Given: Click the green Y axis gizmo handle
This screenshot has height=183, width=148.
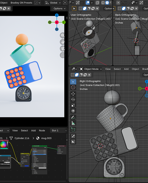Looking at the screenshot, I should pos(64,22).
